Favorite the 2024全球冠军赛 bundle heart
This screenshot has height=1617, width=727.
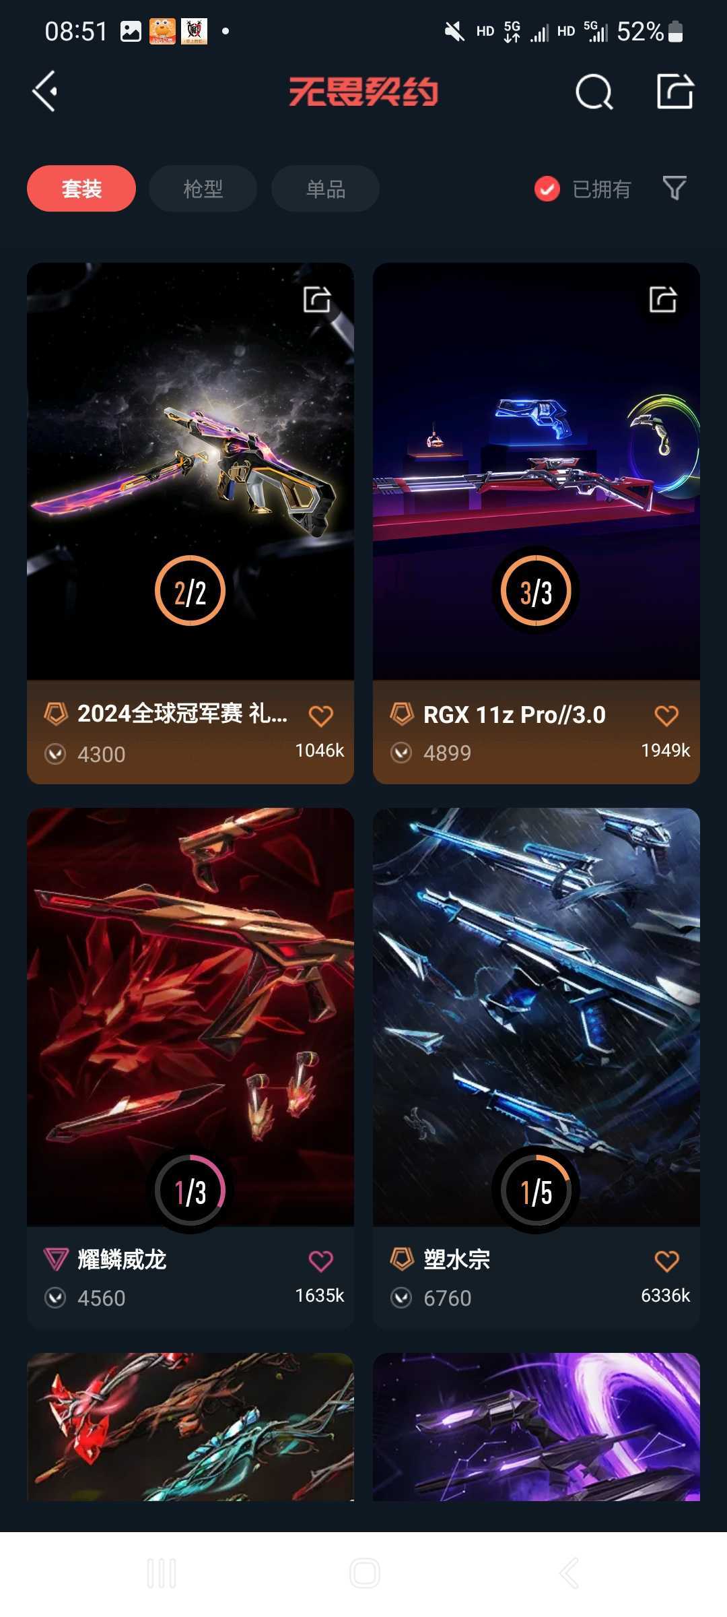[x=321, y=716]
